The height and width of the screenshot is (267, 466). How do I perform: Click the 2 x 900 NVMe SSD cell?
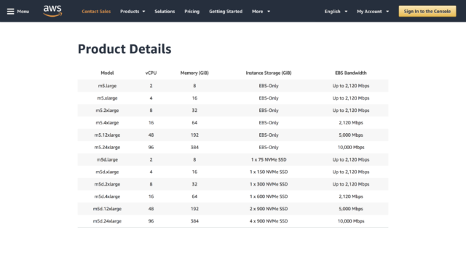pos(269,209)
